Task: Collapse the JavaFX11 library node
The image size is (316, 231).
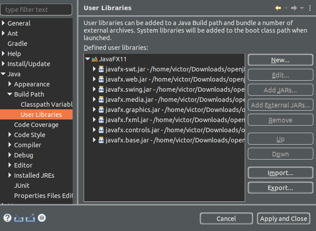Action: click(x=88, y=59)
